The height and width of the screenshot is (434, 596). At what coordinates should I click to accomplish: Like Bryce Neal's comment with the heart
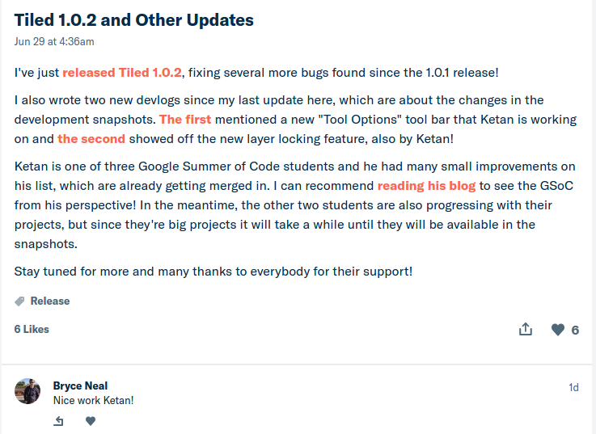(91, 421)
